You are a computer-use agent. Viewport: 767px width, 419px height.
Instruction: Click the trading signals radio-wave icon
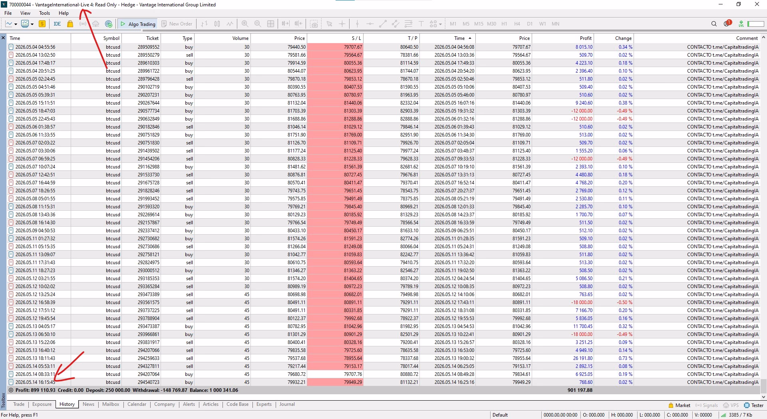point(83,24)
